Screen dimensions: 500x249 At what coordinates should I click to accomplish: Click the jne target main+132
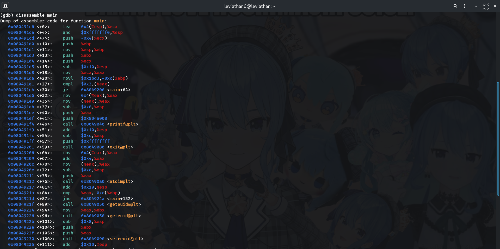click(120, 198)
